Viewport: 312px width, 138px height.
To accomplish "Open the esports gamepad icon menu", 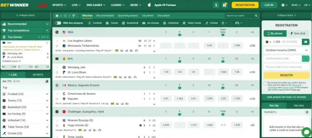I will [238, 23].
